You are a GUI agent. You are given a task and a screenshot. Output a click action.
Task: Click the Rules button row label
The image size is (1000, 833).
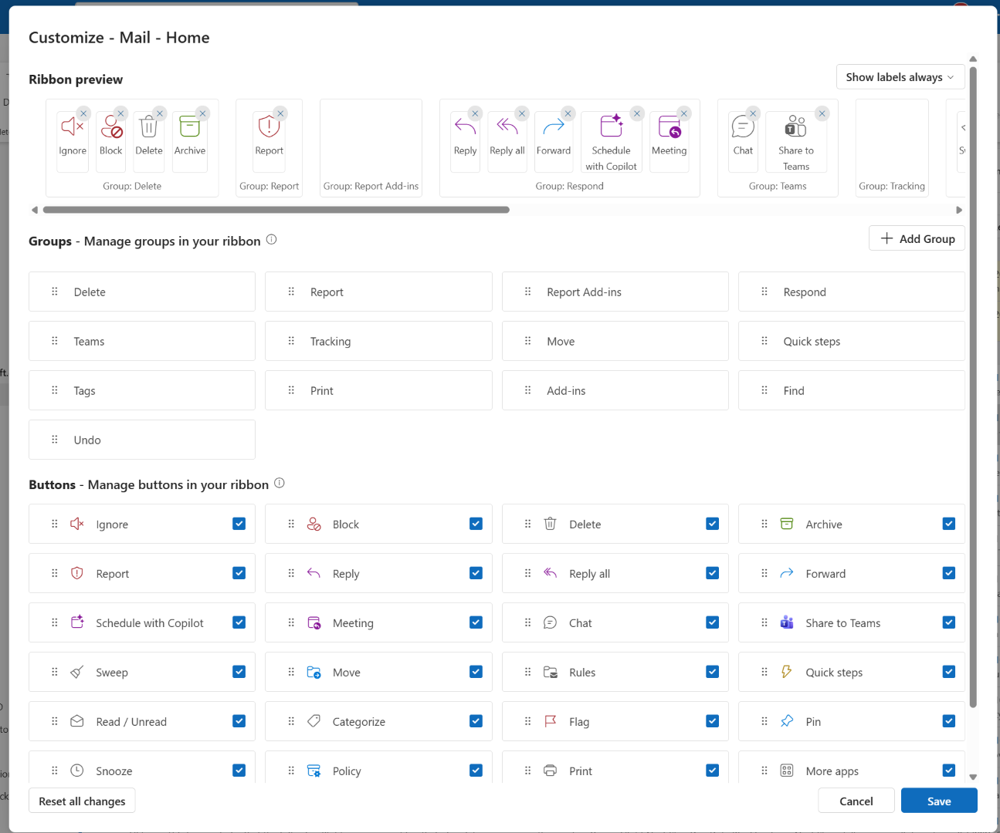tap(582, 673)
